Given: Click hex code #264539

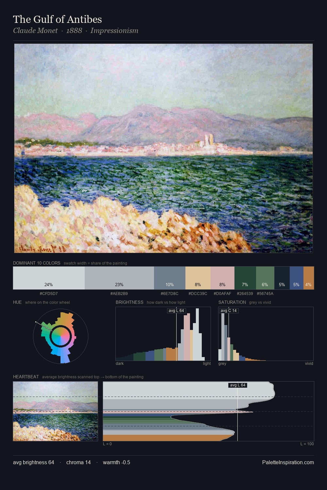Looking at the screenshot, I should [245, 294].
